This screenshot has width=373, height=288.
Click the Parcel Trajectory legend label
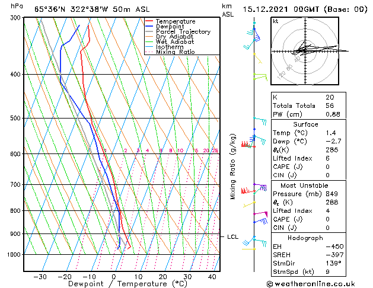tap(183, 32)
